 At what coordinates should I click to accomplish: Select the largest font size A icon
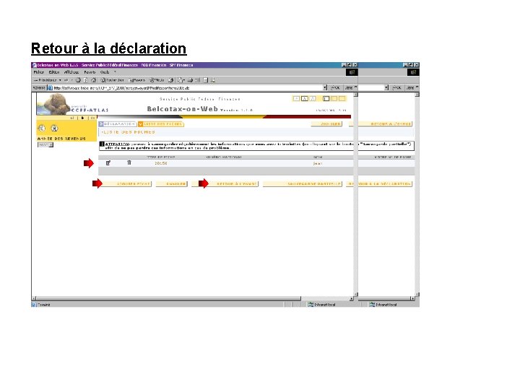pos(313,98)
